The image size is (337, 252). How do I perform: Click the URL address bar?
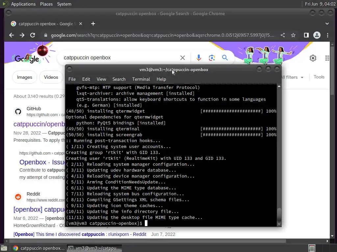point(163,35)
